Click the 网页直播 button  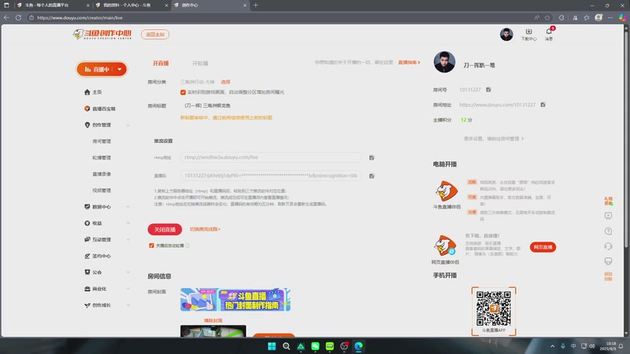[543, 247]
